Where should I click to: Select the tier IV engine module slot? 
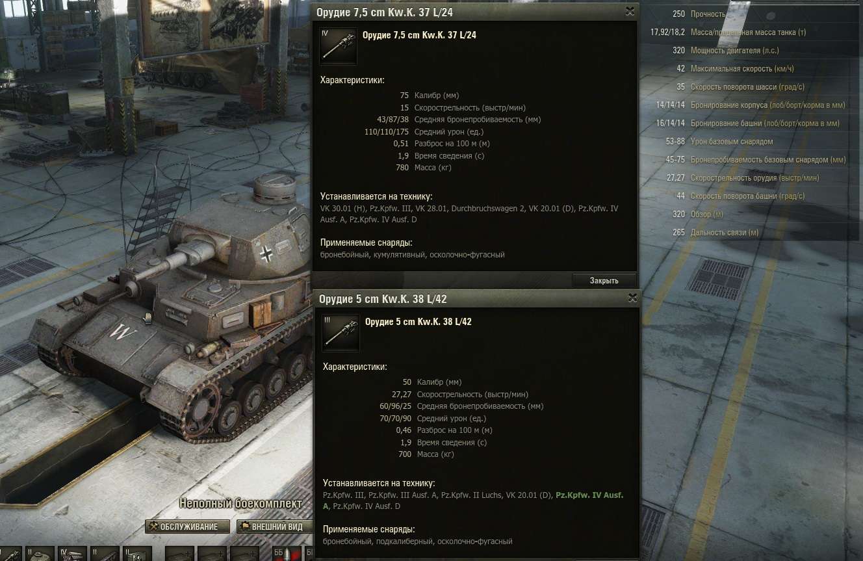pos(72,554)
